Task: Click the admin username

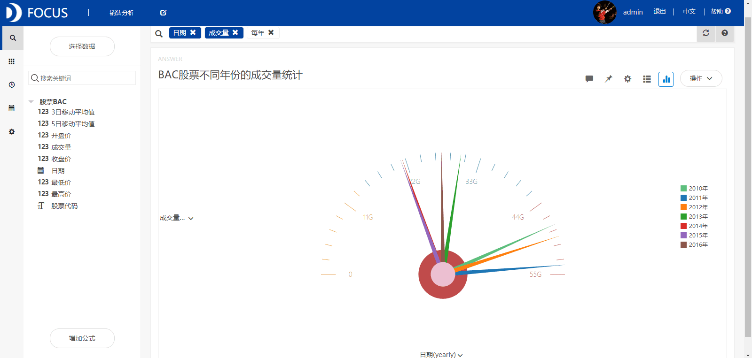Action: pyautogui.click(x=633, y=12)
